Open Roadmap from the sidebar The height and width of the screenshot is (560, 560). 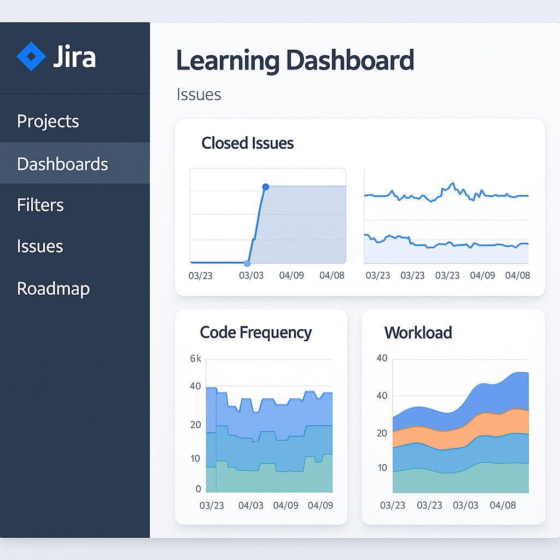click(x=53, y=288)
